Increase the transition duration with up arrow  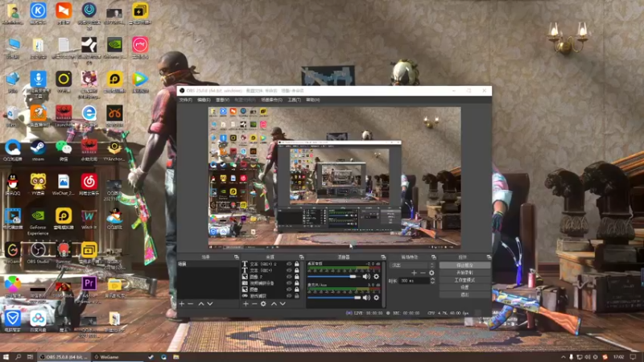(432, 279)
